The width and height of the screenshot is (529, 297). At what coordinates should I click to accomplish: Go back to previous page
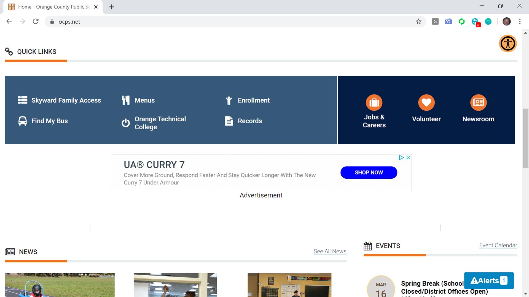click(x=9, y=21)
